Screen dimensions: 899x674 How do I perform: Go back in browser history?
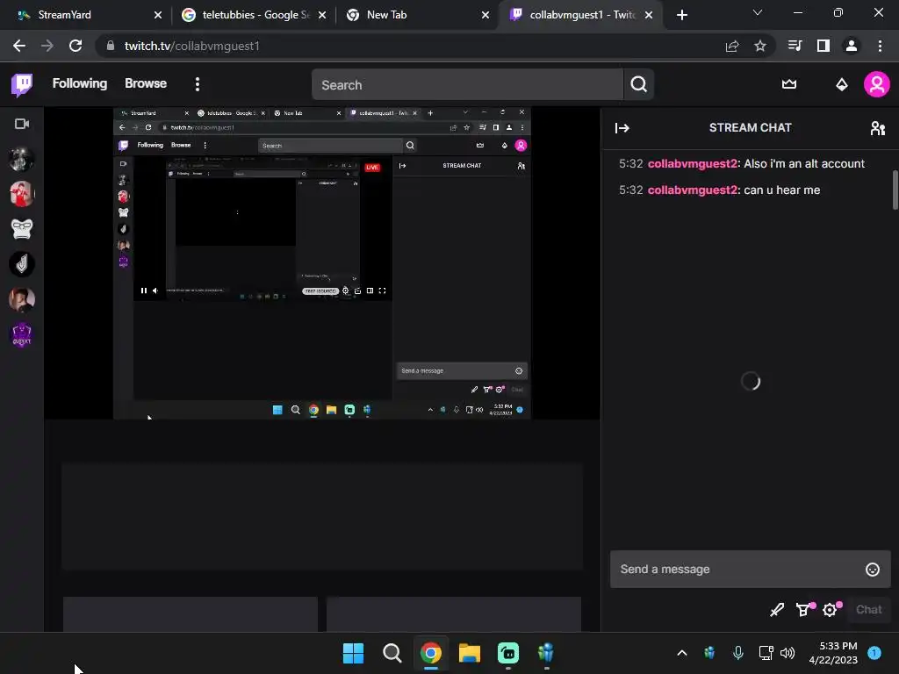(x=19, y=46)
